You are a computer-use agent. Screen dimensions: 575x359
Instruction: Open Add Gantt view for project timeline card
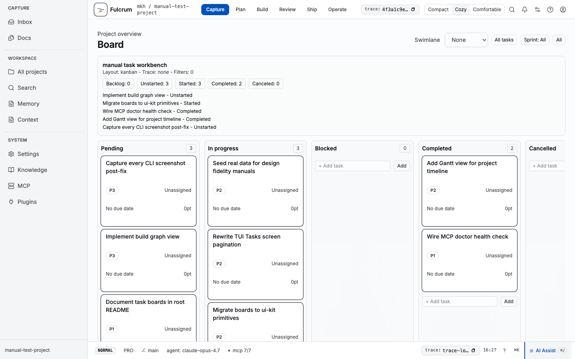[470, 191]
